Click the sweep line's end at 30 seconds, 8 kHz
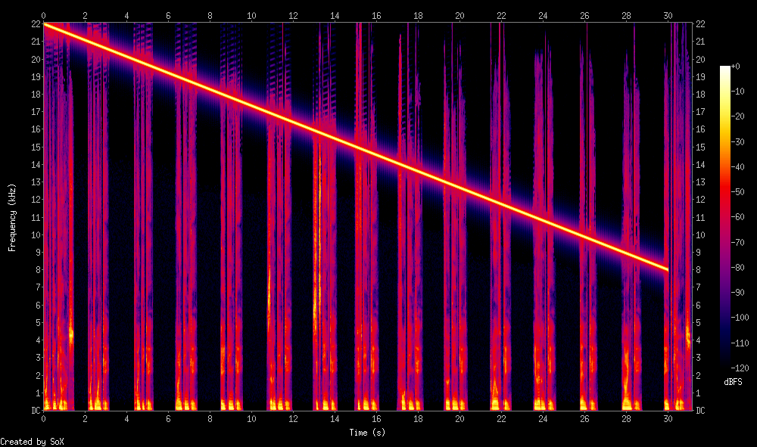The image size is (757, 447). pyautogui.click(x=667, y=269)
